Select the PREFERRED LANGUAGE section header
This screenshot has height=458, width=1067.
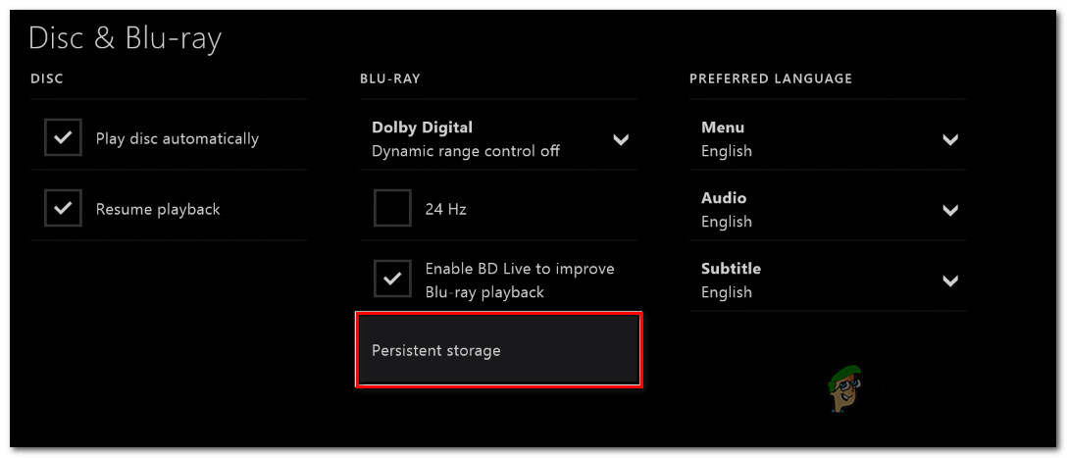(x=771, y=78)
